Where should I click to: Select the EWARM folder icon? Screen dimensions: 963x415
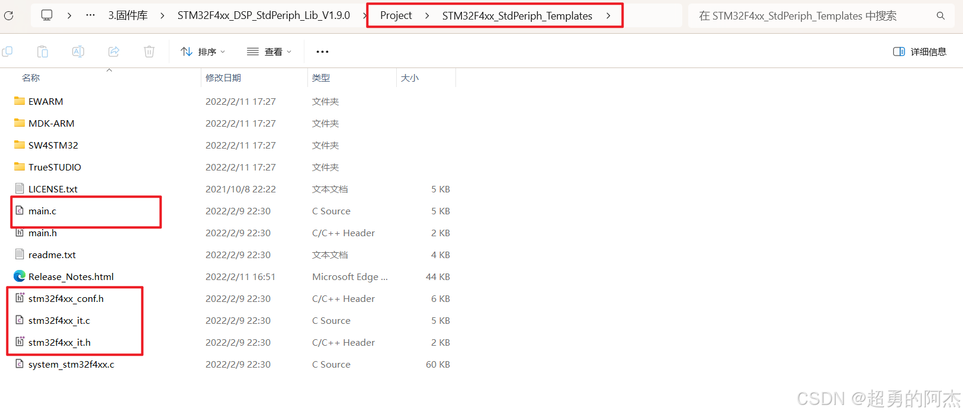pos(20,101)
